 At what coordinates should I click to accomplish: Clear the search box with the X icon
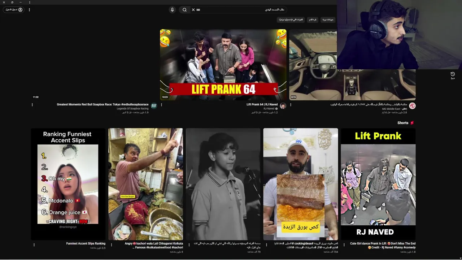point(193,10)
